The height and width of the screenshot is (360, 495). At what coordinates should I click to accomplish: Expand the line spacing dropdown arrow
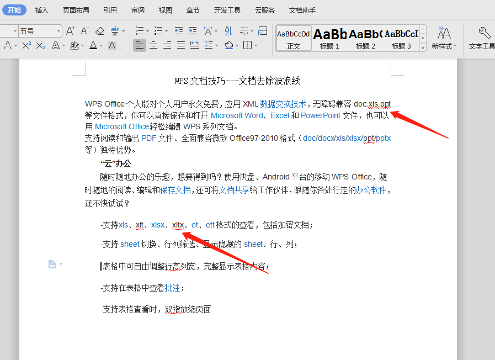216,46
